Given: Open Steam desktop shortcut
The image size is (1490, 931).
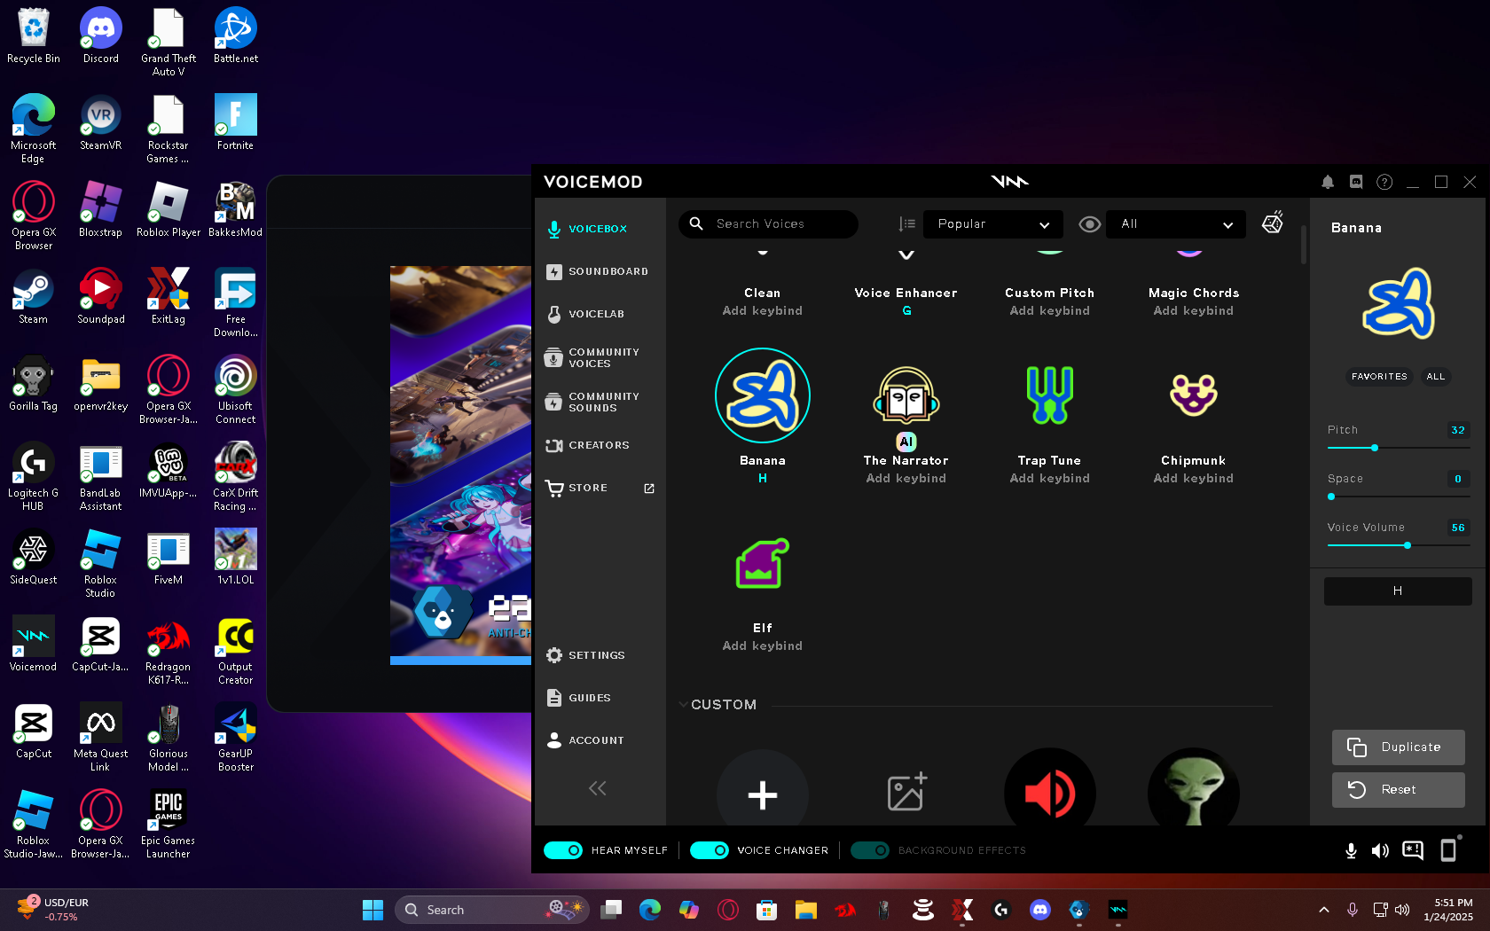Looking at the screenshot, I should (x=33, y=297).
